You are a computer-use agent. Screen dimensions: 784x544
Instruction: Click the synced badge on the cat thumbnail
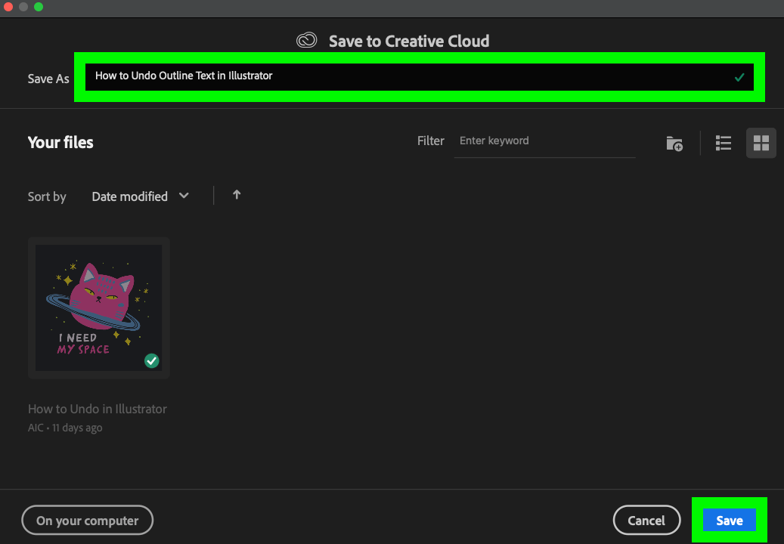152,361
